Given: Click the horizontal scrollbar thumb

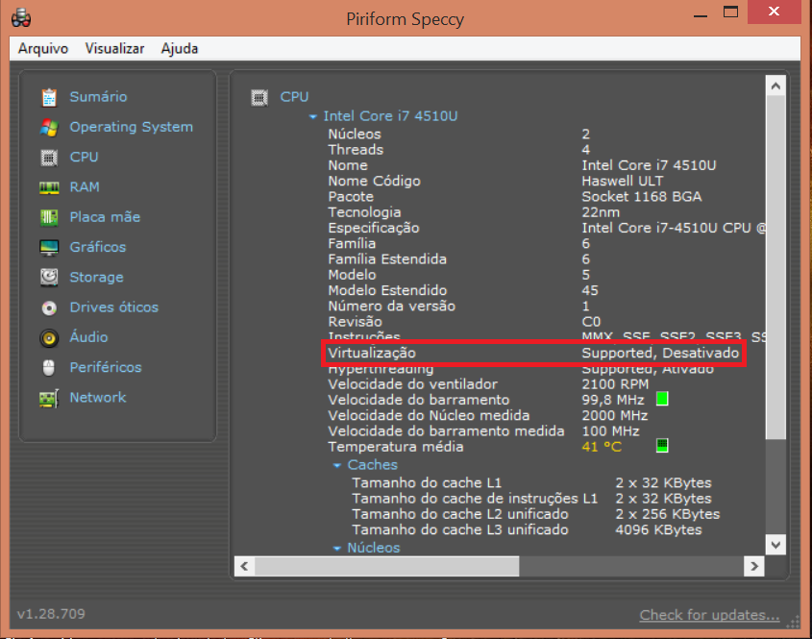Looking at the screenshot, I should 387,566.
